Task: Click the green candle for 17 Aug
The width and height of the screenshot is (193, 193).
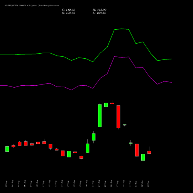Action: pos(69,154)
